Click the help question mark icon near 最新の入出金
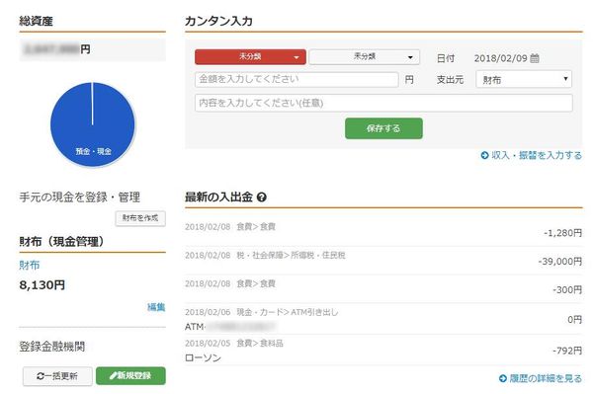The width and height of the screenshot is (593, 394). tap(262, 197)
